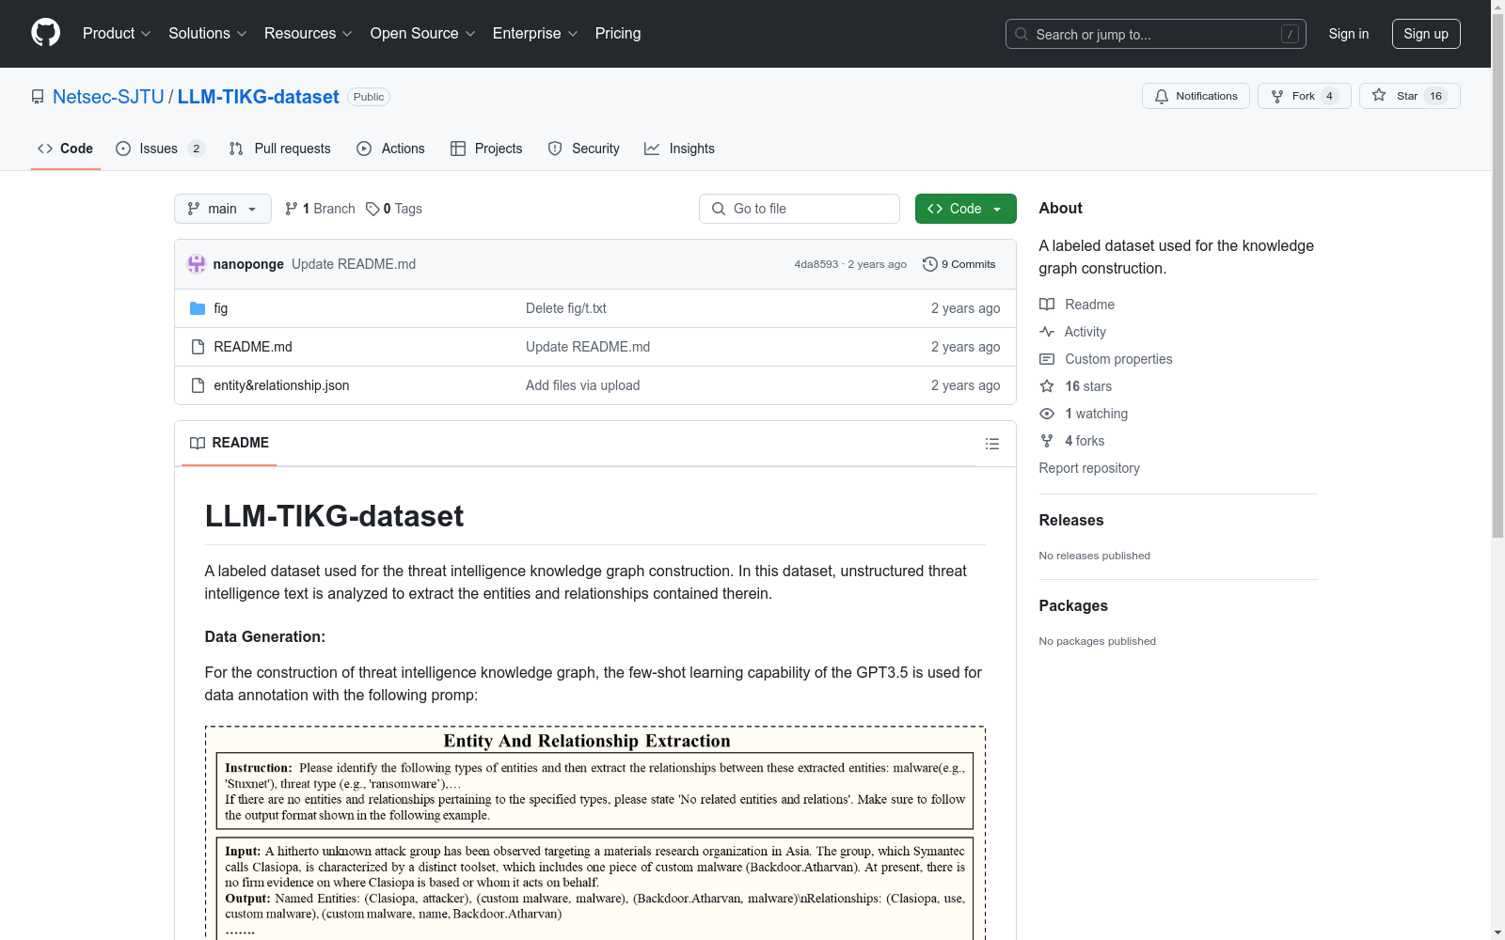Switch to the Pull requests tab

280,149
